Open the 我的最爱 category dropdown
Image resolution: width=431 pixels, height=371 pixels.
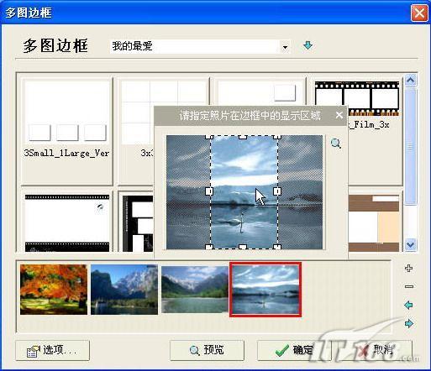click(x=285, y=47)
